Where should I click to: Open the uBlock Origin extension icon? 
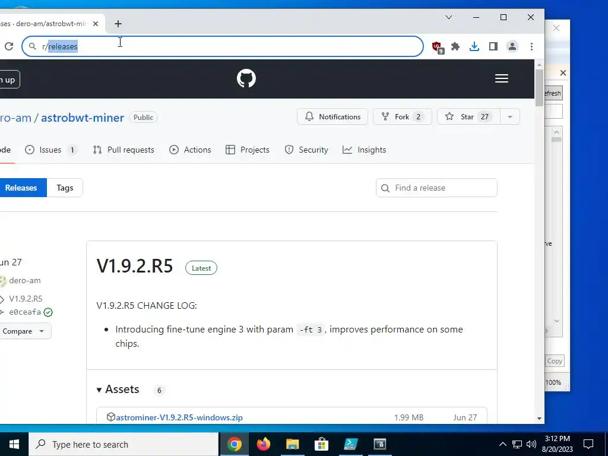click(x=438, y=47)
